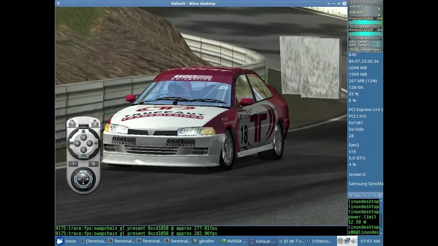This screenshot has width=438, height=246.
Task: Switch to the [Termina... taskbar window
Action: tap(93, 241)
